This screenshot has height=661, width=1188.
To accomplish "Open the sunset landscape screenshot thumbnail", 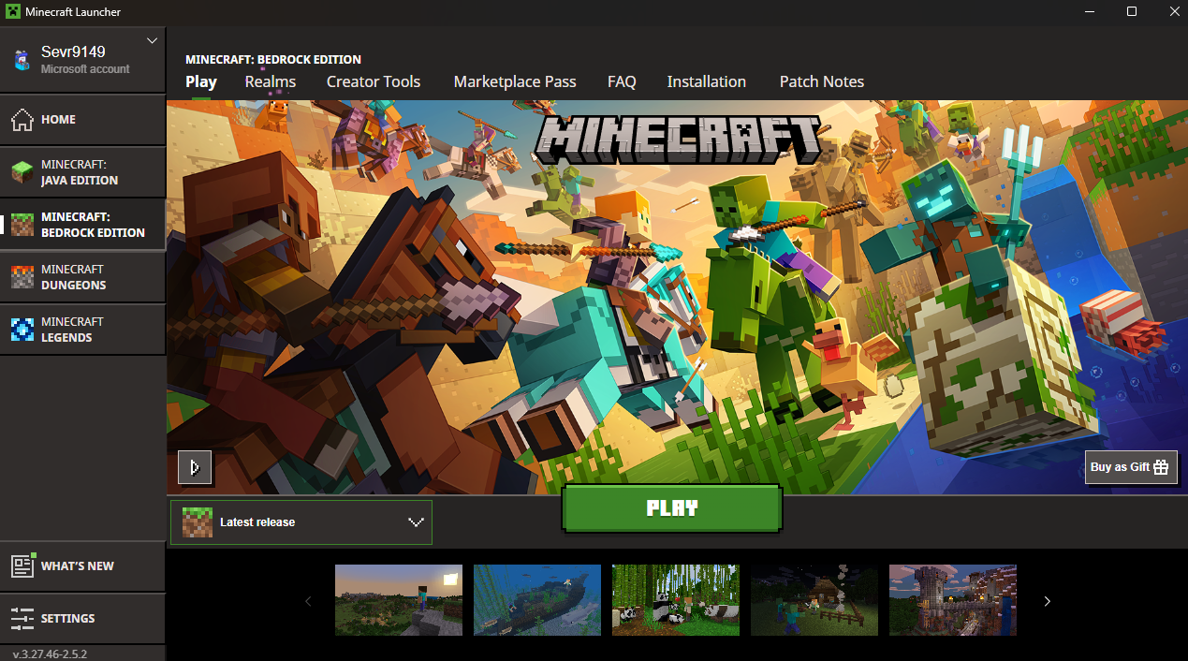I will [399, 600].
